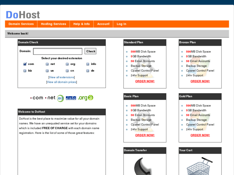
Task: Click the green .biz logo badge
Action: 60,98
